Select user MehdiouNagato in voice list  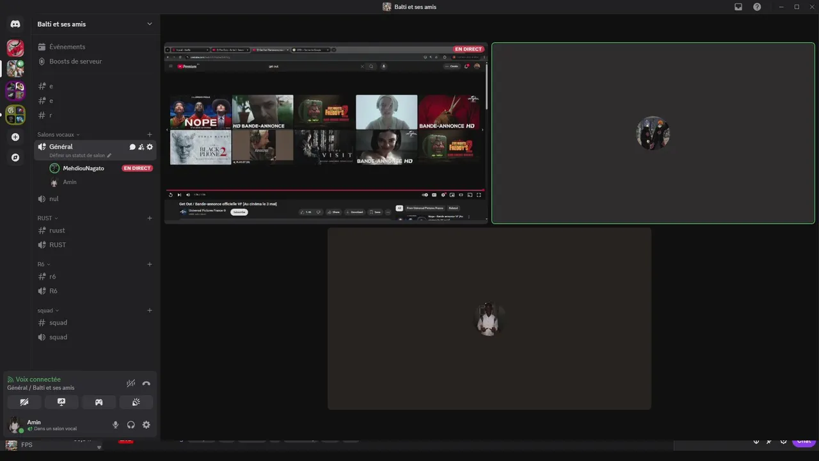tap(83, 168)
